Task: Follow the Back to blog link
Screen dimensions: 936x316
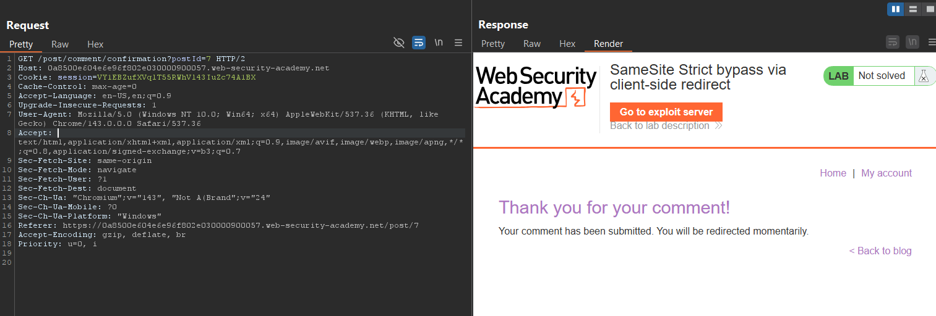Action: point(880,251)
